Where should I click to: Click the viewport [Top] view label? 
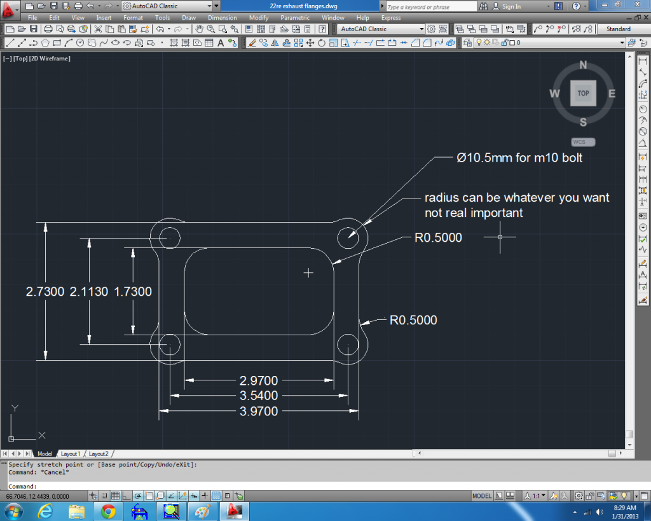[x=20, y=59]
